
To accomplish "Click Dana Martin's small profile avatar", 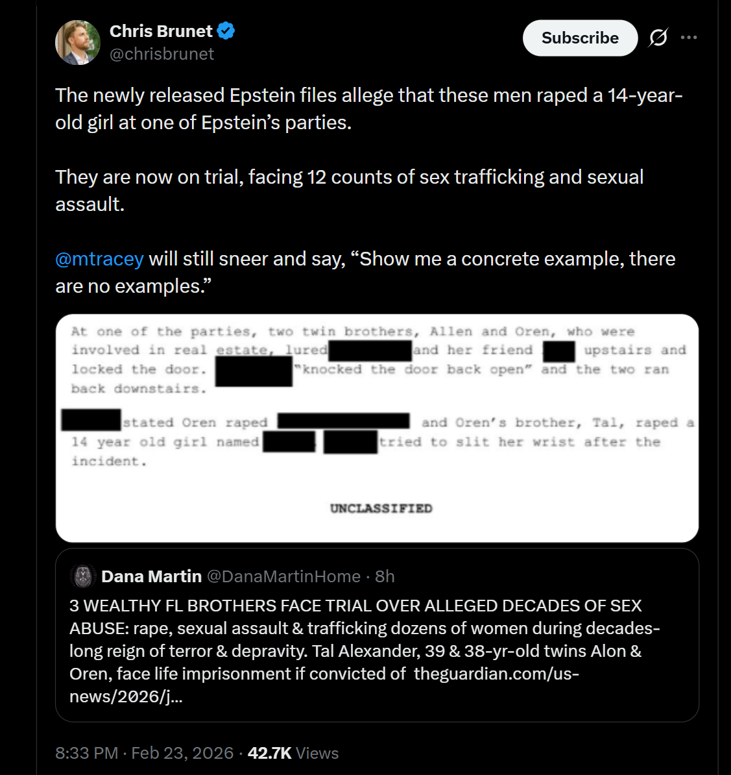I will [83, 576].
